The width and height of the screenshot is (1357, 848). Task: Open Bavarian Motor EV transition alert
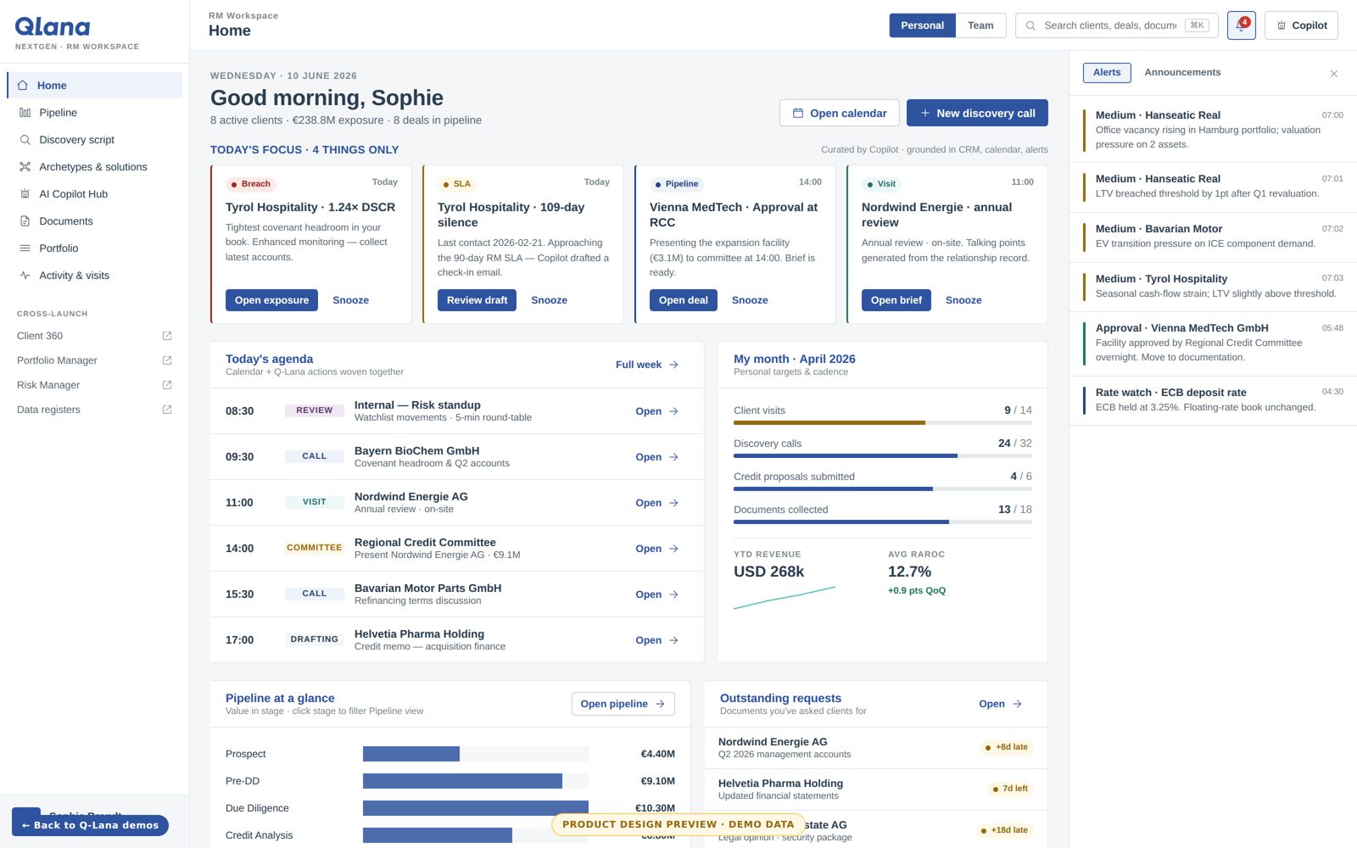[x=1213, y=237]
